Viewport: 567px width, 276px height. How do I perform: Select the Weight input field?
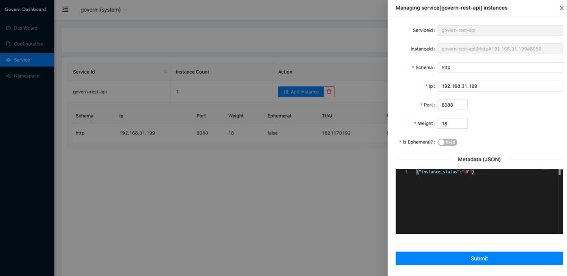(x=452, y=124)
